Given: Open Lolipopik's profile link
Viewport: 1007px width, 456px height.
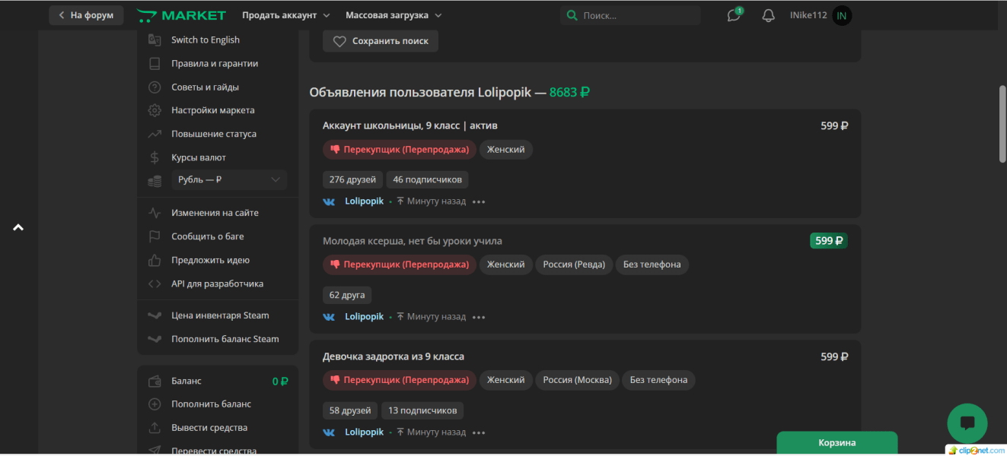Looking at the screenshot, I should pos(364,201).
